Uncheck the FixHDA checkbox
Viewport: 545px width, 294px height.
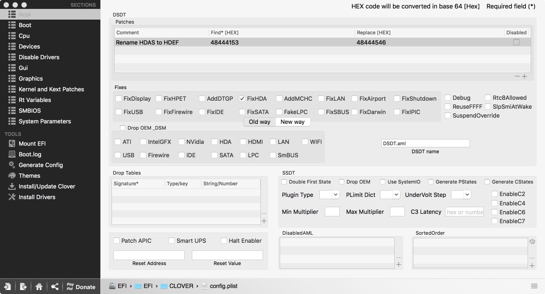[x=242, y=98]
